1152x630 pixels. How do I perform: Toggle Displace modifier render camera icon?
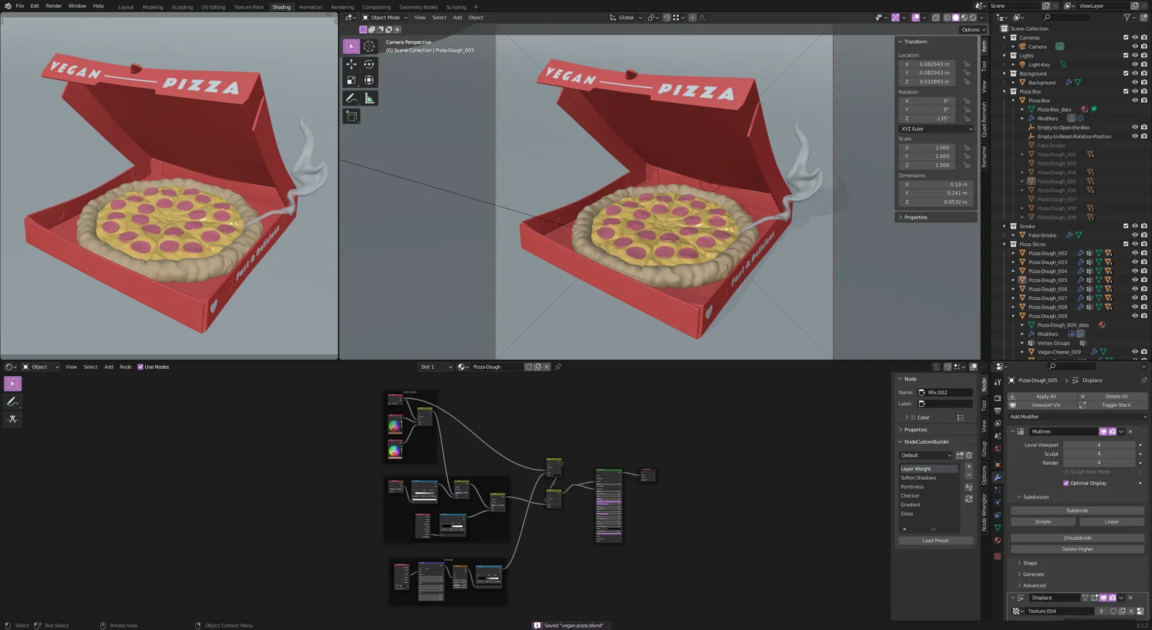pos(1112,598)
